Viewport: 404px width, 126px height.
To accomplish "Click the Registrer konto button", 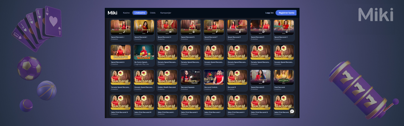I will (x=286, y=13).
